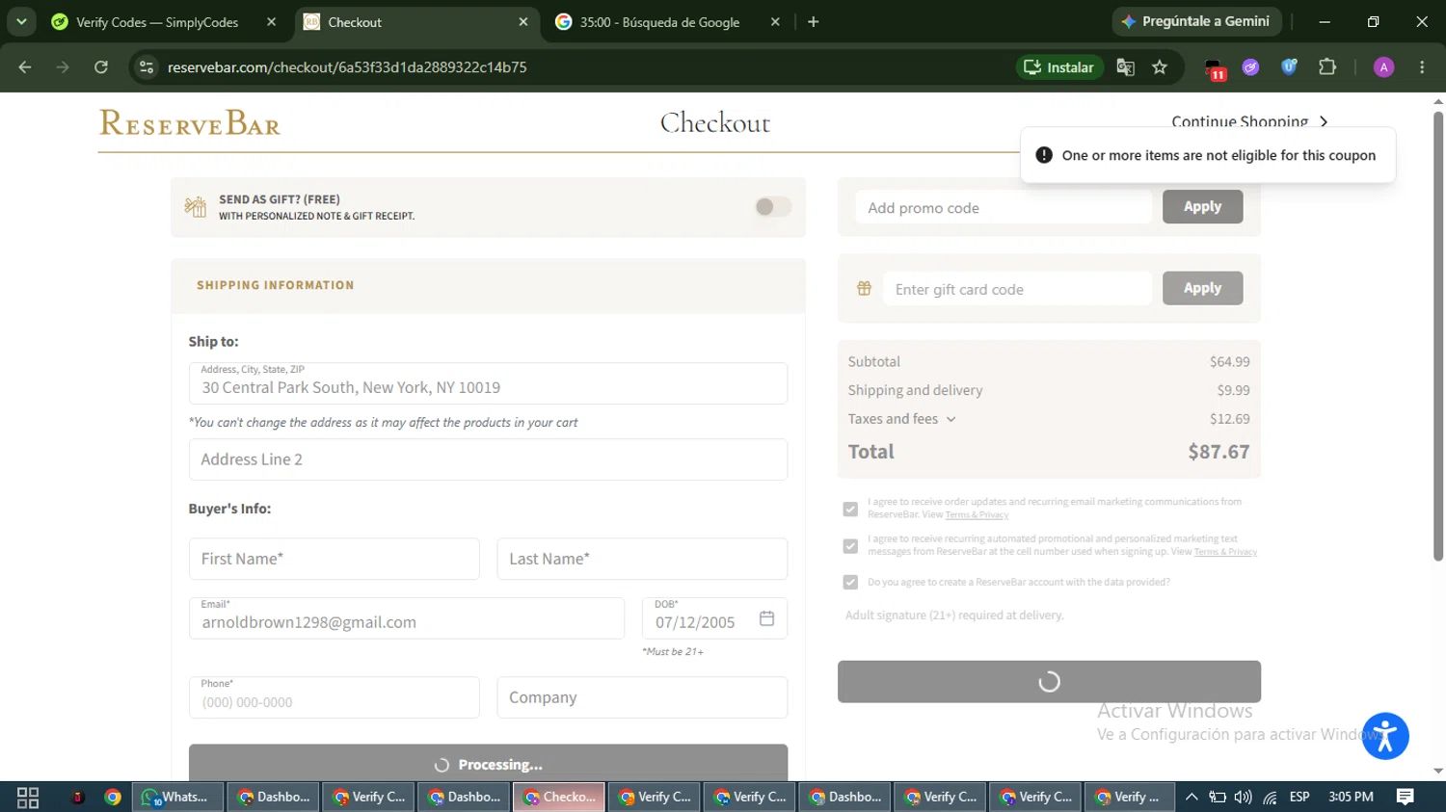Uncheck the promotional text messages checkbox
This screenshot has height=812, width=1446.
point(850,546)
